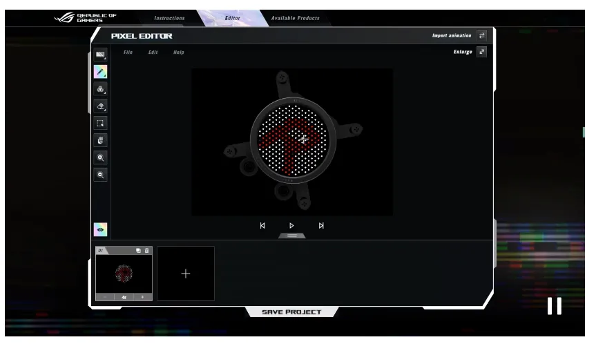Click the zoom in magnifier tool

coord(101,157)
